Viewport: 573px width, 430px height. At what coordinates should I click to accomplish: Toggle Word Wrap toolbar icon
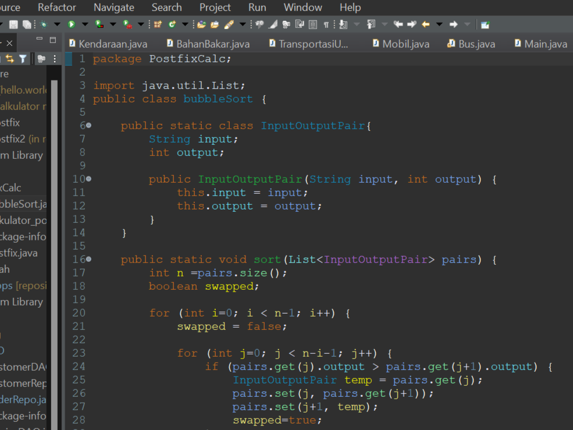(x=300, y=24)
